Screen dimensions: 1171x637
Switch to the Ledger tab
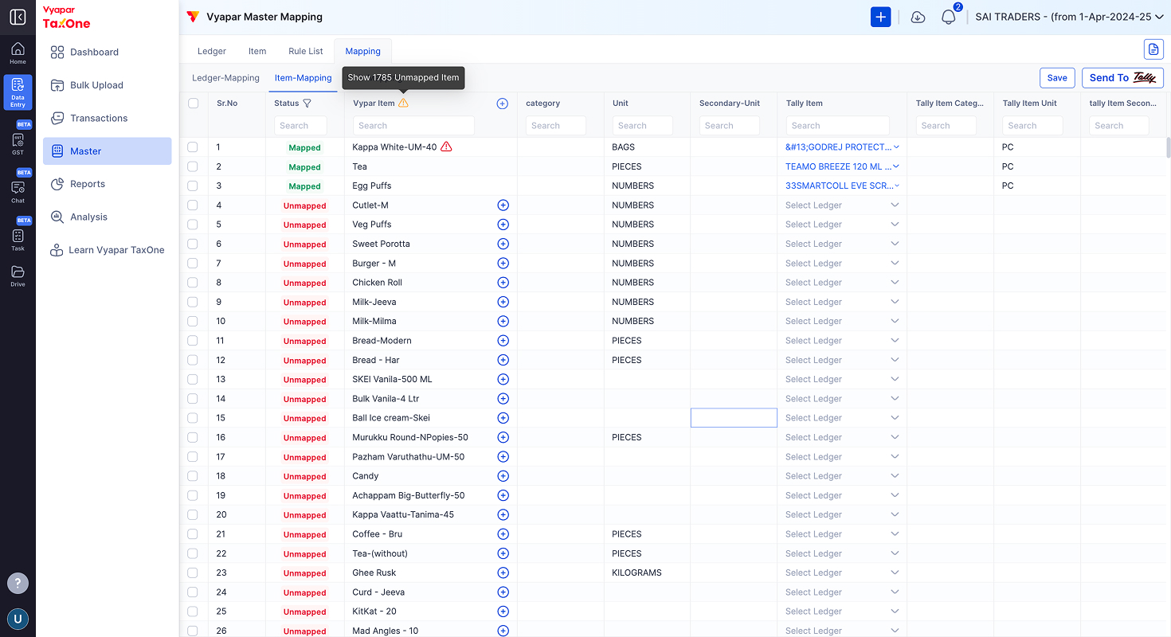(x=212, y=51)
